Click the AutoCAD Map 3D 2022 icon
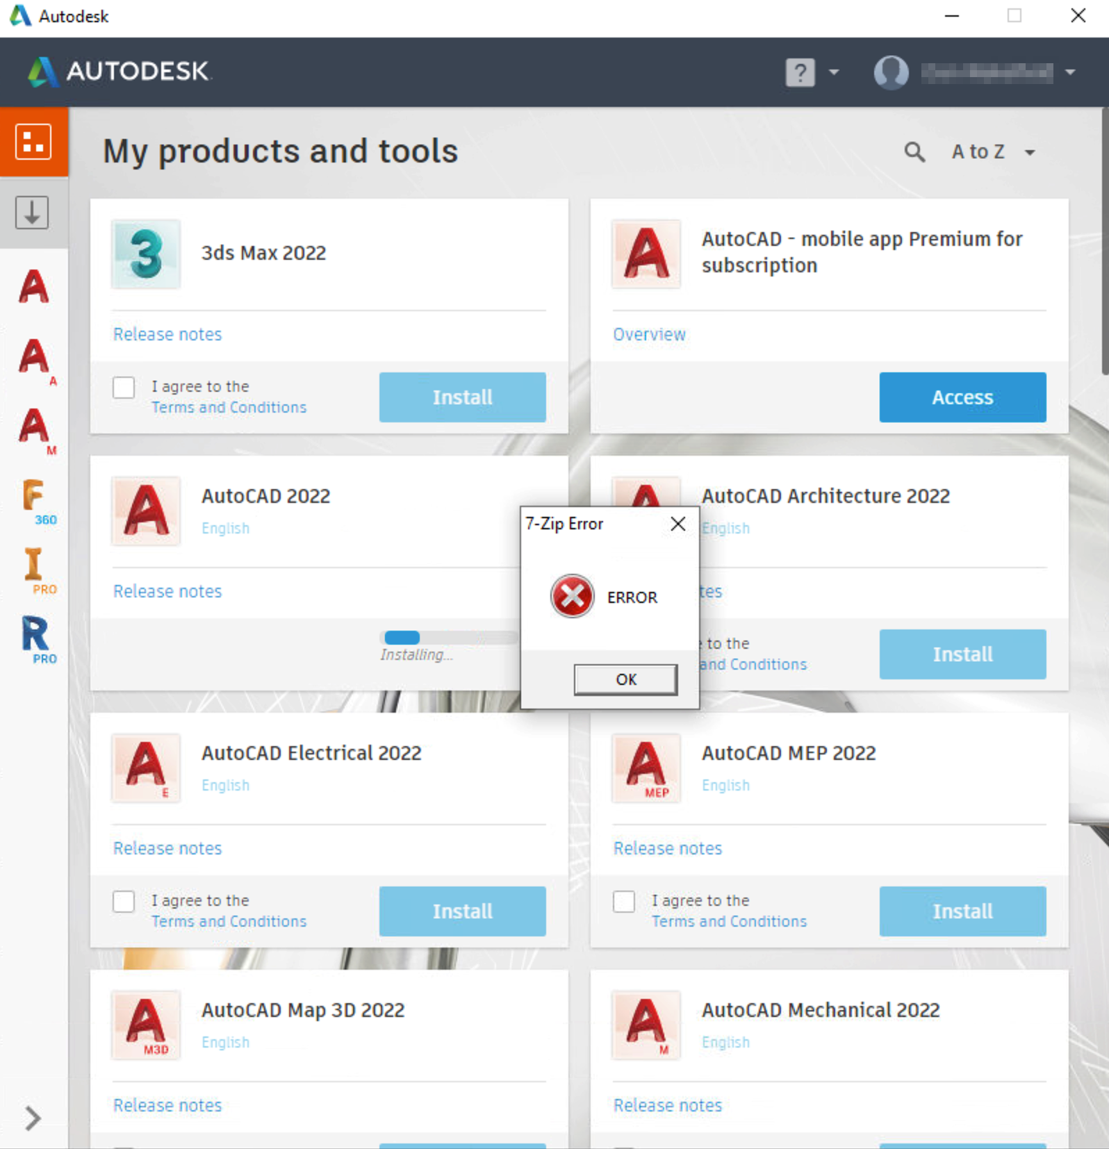This screenshot has height=1149, width=1109. pyautogui.click(x=146, y=1025)
